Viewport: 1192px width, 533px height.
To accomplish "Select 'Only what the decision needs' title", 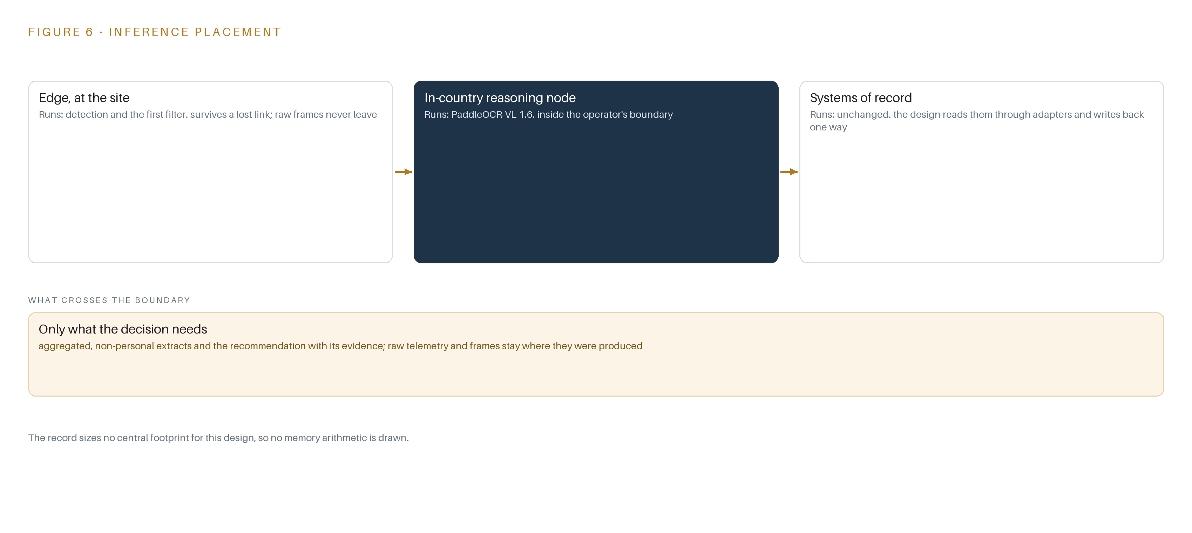I will coord(123,329).
